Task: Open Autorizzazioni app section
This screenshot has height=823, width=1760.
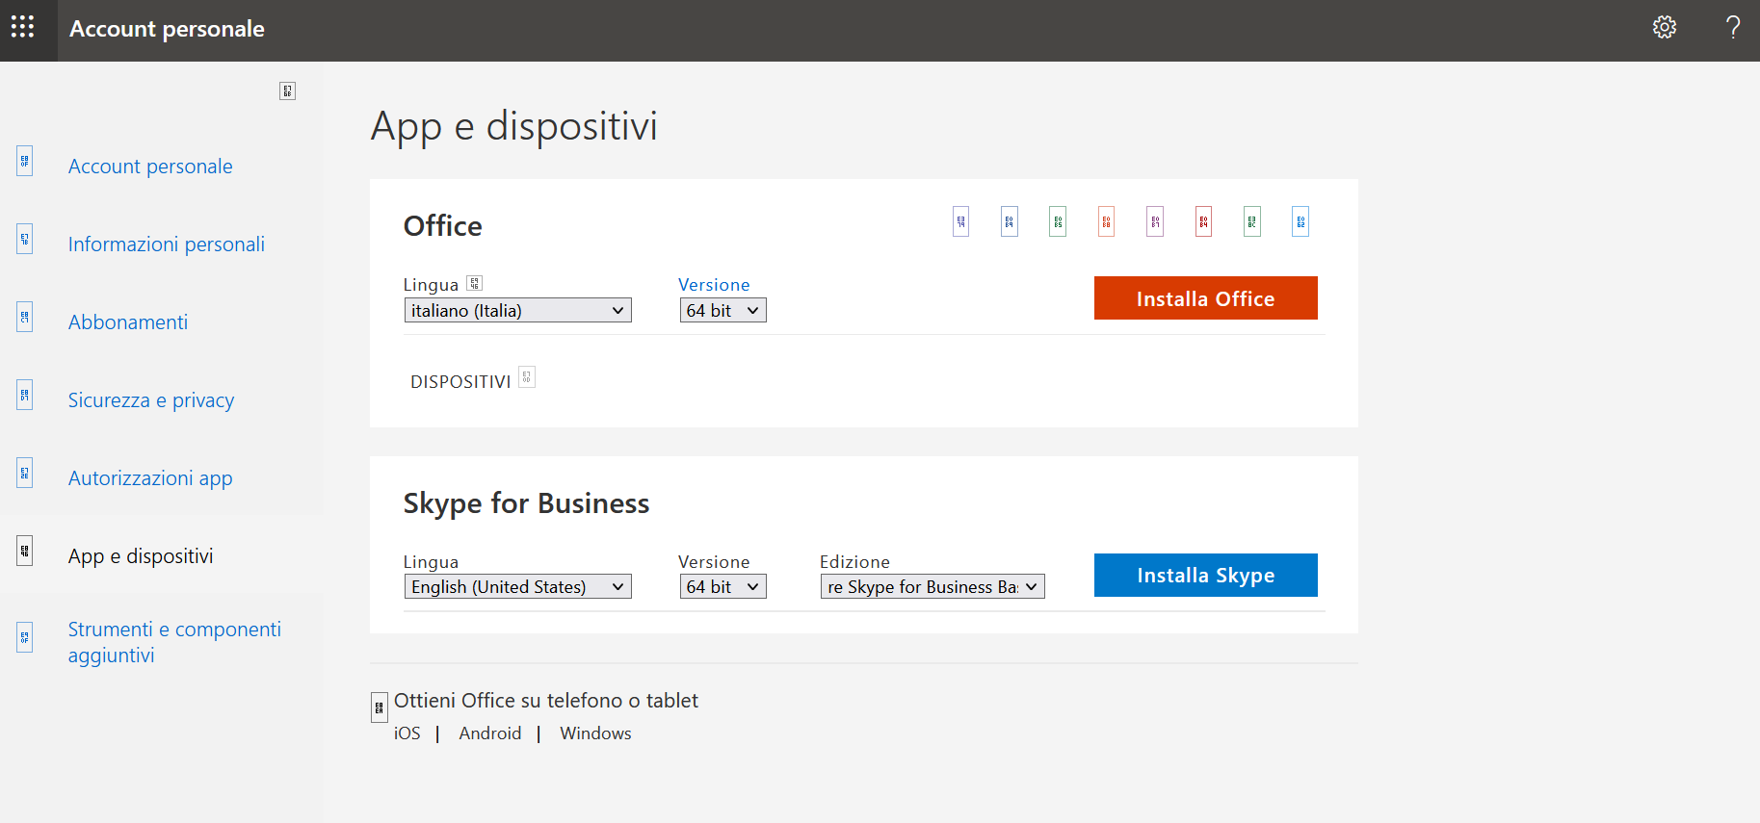Action: pyautogui.click(x=150, y=478)
